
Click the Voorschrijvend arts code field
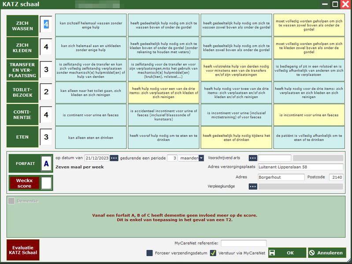(274, 158)
